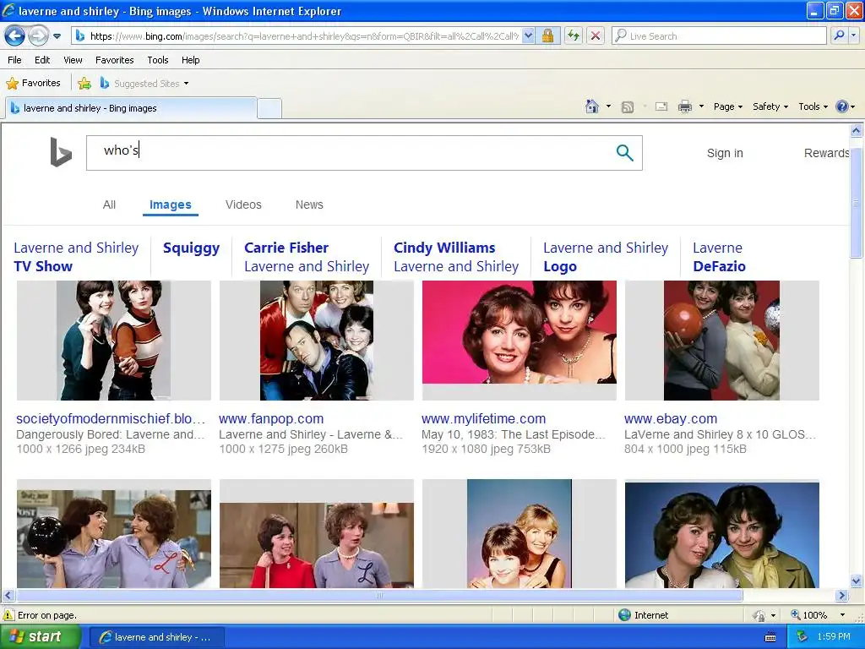Open the Safety command bar menu
865x649 pixels.
(x=770, y=106)
